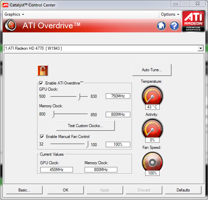Click the current GPU Clock 450MHz value
This screenshot has height=200, width=208.
(x=57, y=170)
